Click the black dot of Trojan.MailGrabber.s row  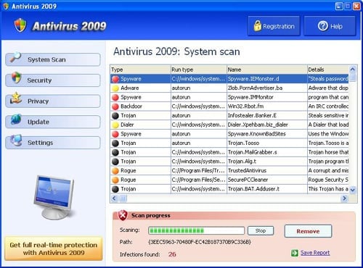115,152
